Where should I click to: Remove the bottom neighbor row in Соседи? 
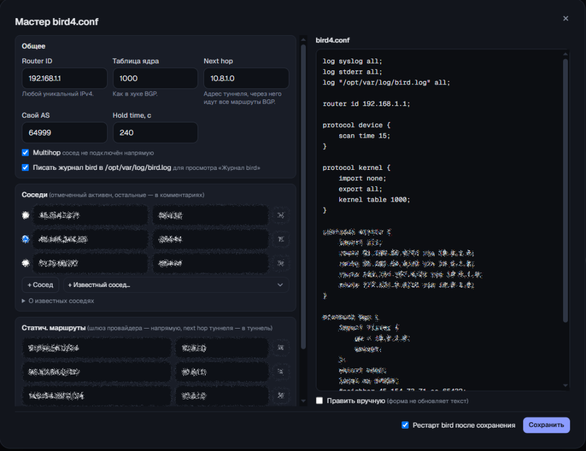(281, 263)
